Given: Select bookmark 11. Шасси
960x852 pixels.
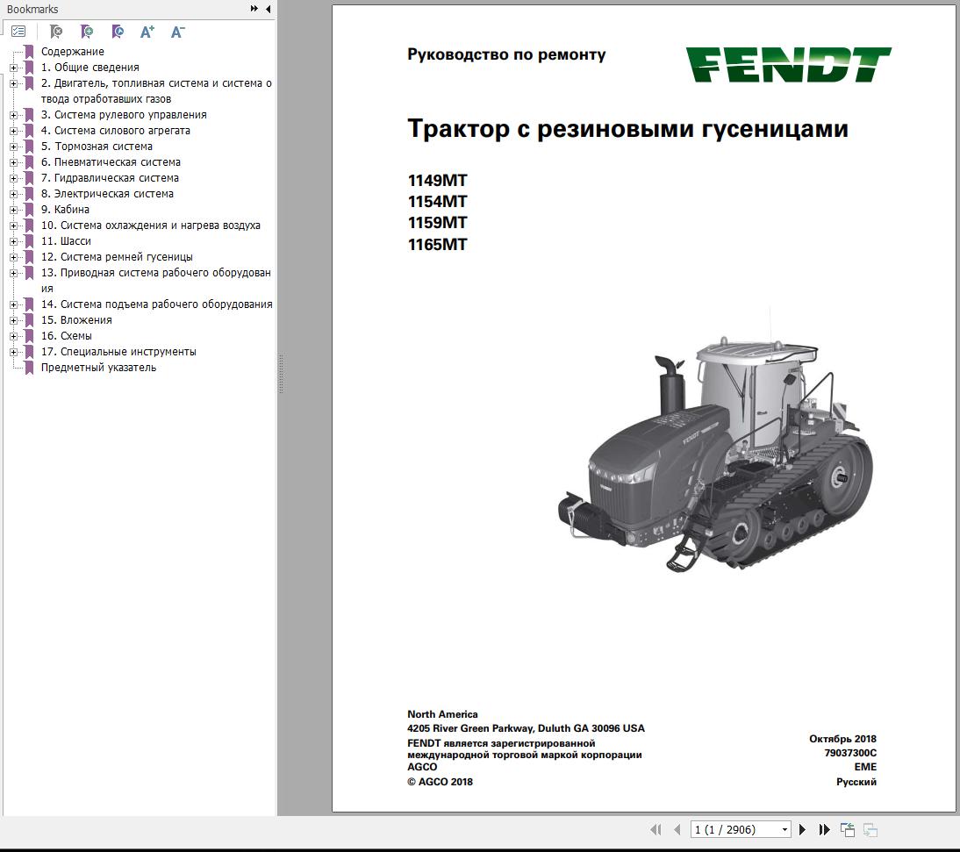Looking at the screenshot, I should pyautogui.click(x=66, y=241).
